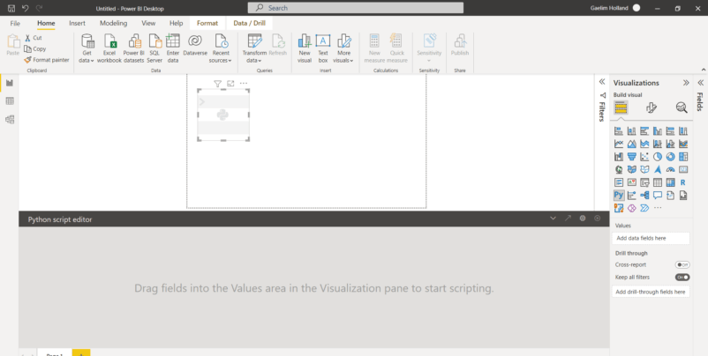The image size is (708, 356).
Task: Choose the Line chart visual
Action: pyautogui.click(x=619, y=145)
